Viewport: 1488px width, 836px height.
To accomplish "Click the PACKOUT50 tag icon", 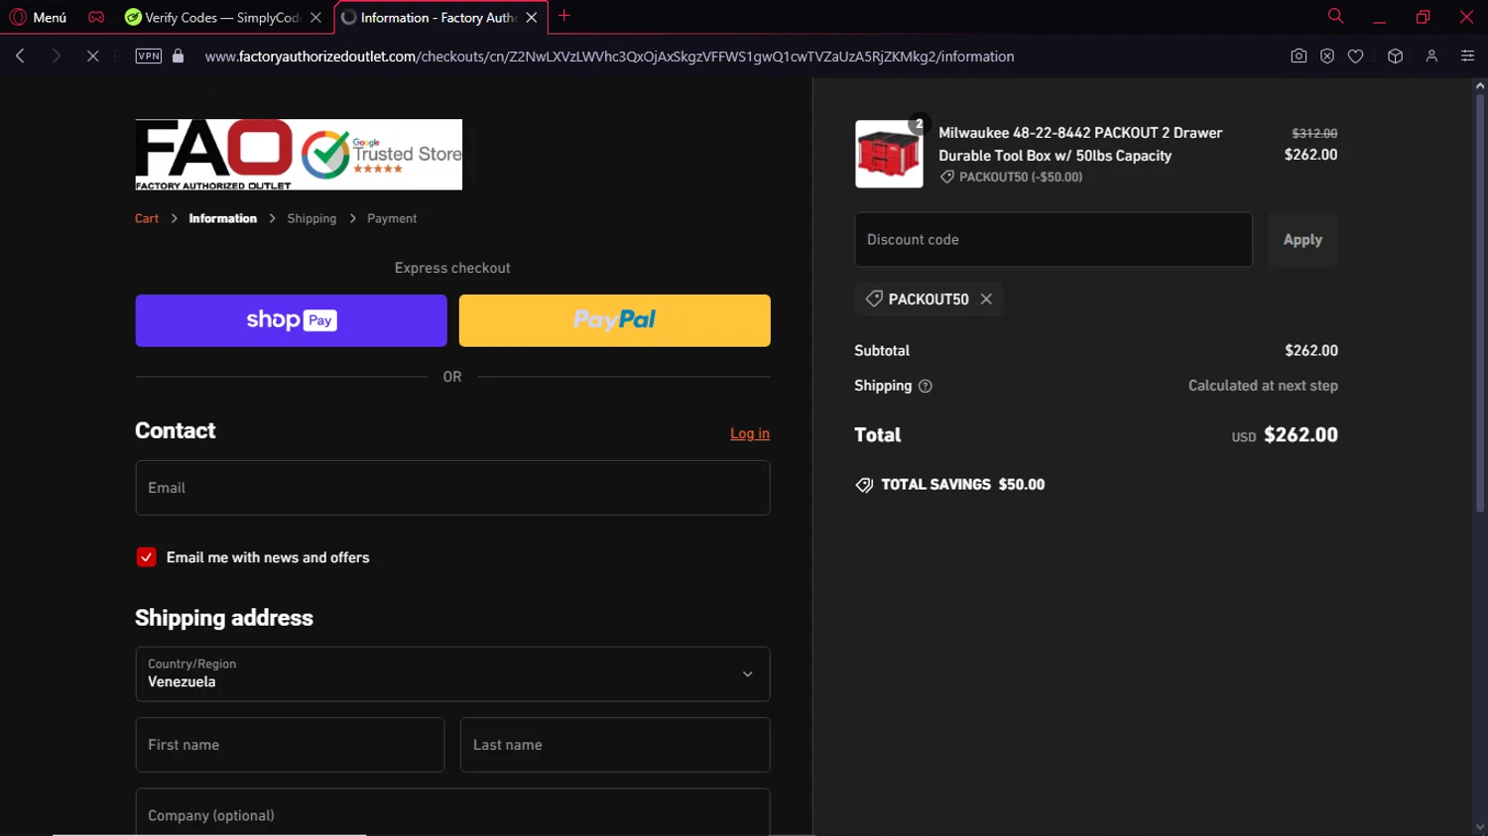I will click(x=874, y=299).
